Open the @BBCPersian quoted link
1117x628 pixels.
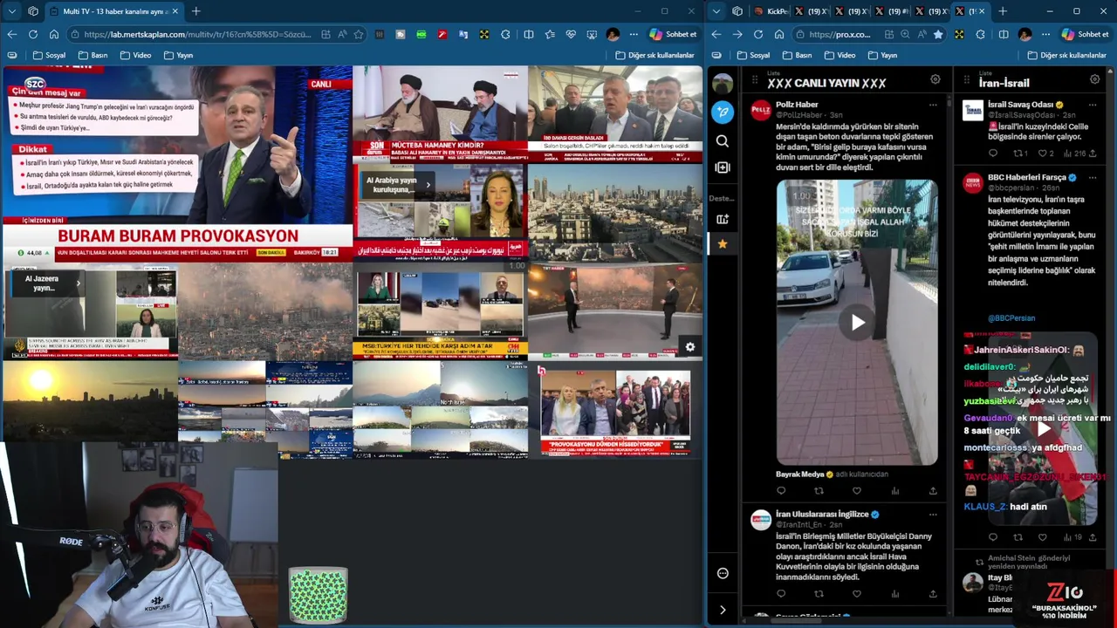(x=1011, y=318)
